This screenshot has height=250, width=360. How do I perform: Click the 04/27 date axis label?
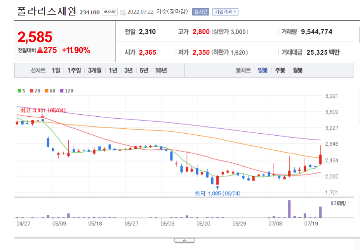23,223
